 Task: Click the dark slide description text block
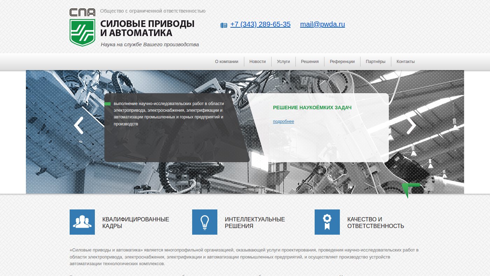(x=169, y=114)
